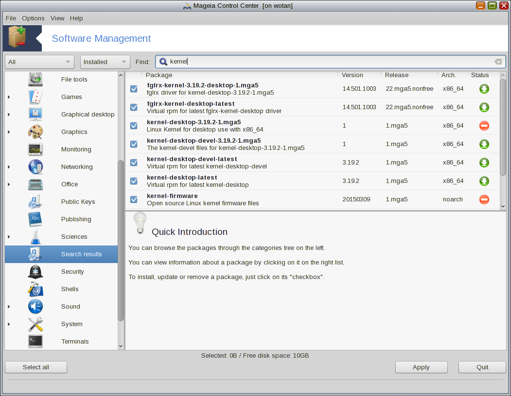The height and width of the screenshot is (396, 511).
Task: Expand the Games category
Action: (x=9, y=97)
